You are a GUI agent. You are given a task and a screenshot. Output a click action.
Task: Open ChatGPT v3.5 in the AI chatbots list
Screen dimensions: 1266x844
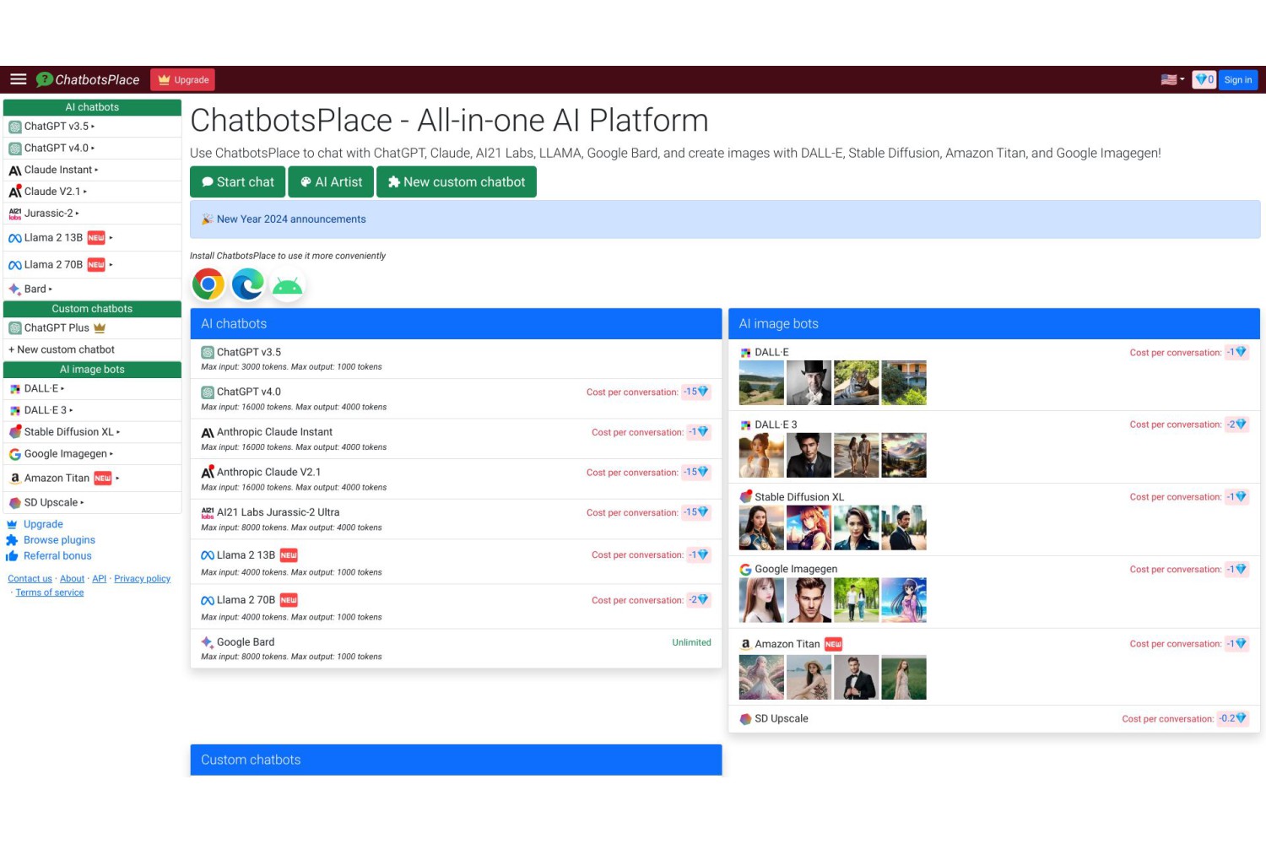[248, 352]
